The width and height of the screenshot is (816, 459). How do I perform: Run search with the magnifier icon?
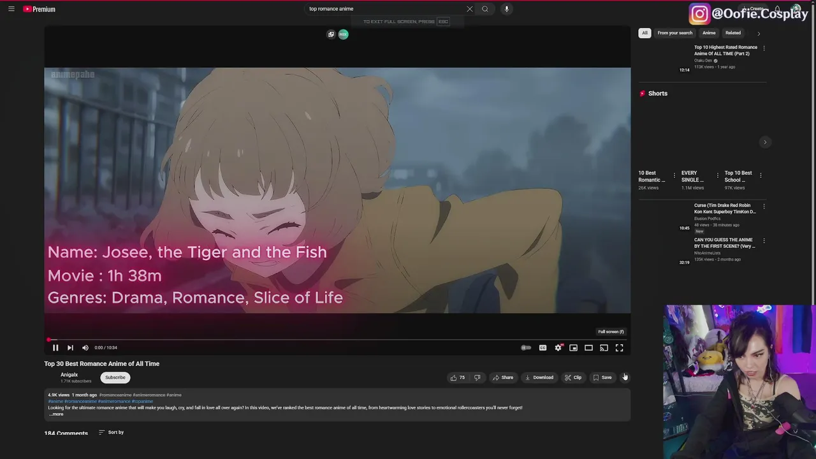point(485,9)
